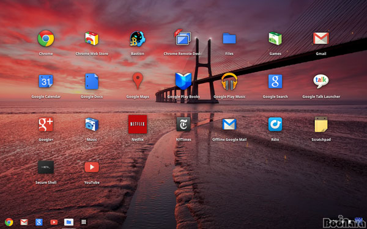Open Google Talk Launcher app
The height and width of the screenshot is (229, 367).
(x=321, y=81)
